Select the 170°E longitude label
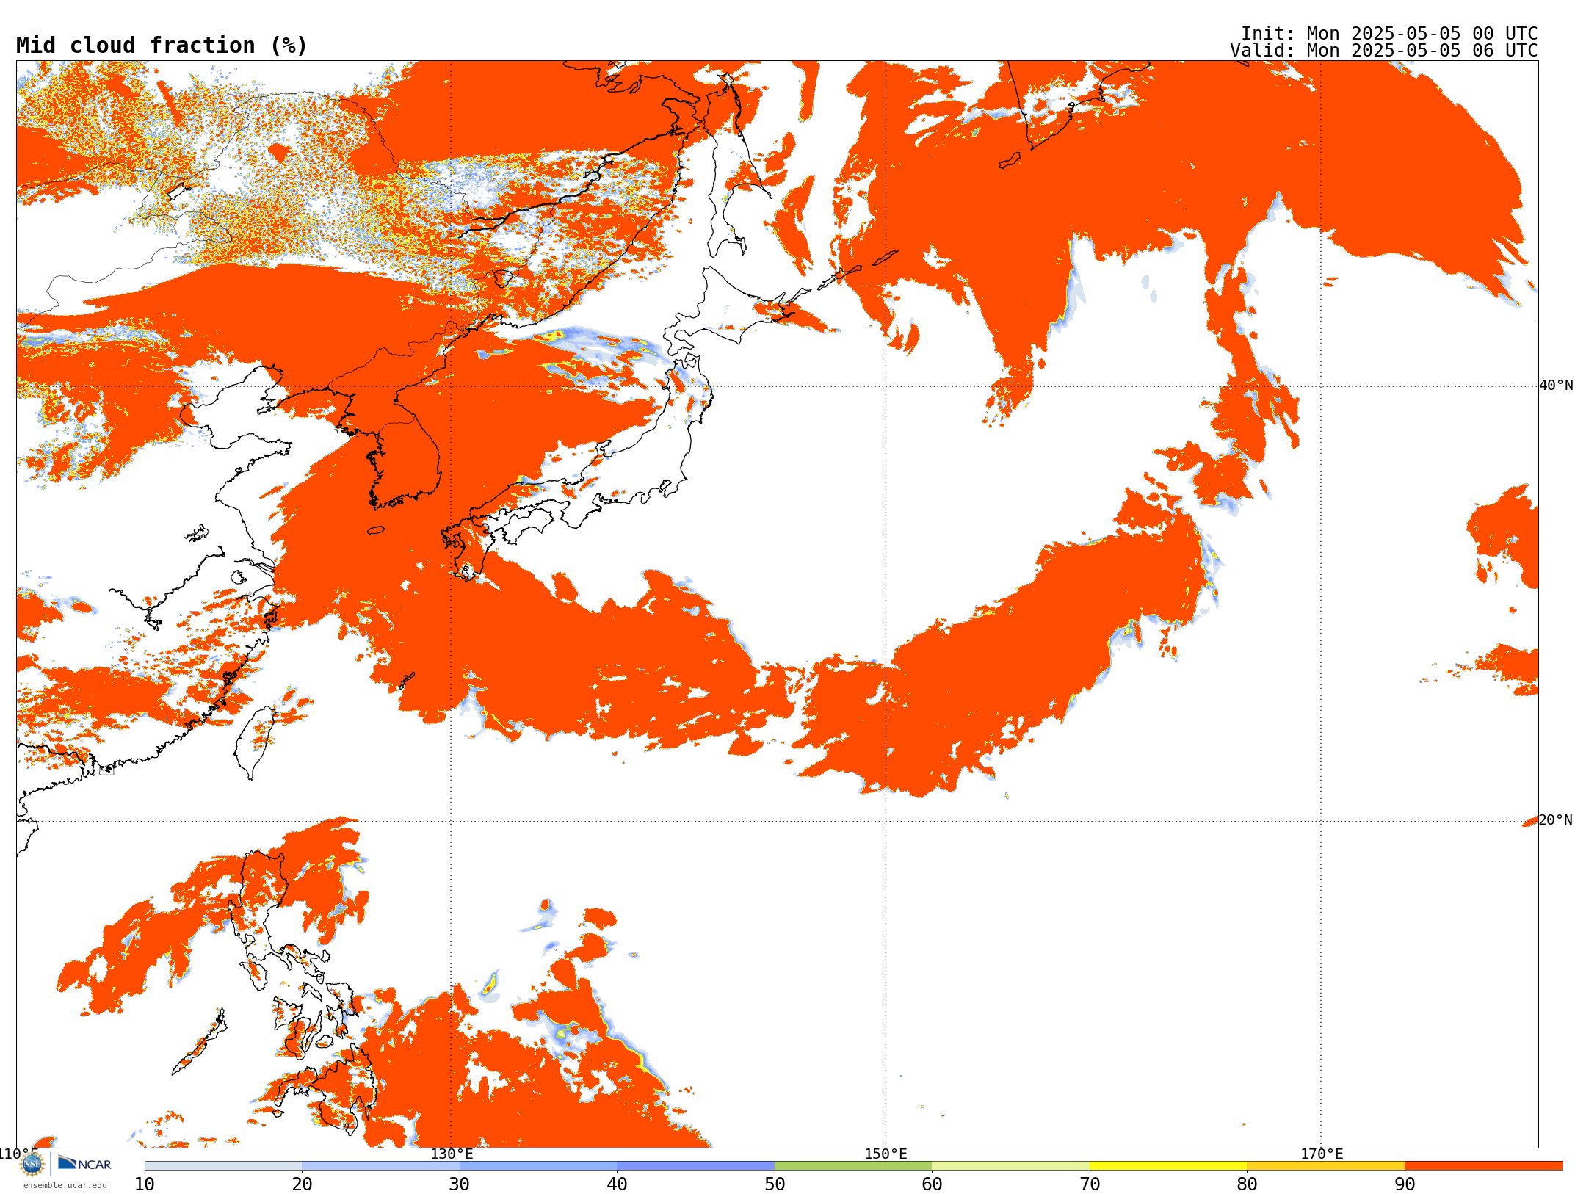Viewport: 1586px width, 1194px height. point(1322,1154)
